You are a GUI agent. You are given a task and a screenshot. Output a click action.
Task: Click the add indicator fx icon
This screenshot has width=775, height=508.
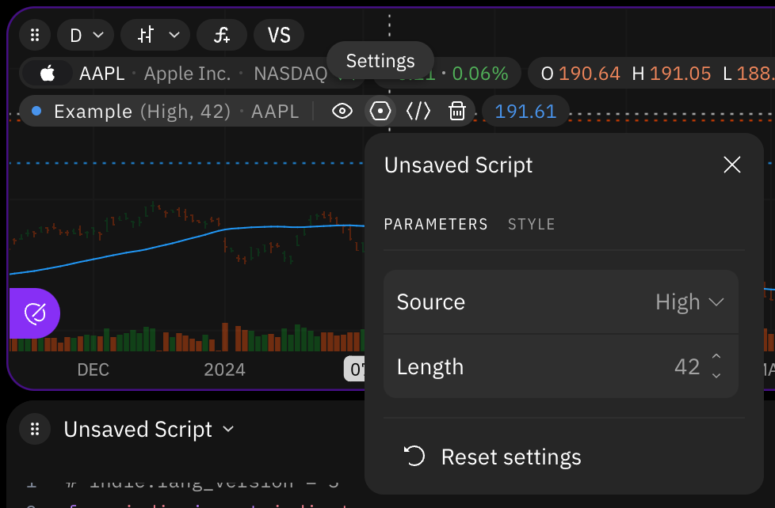coord(221,35)
